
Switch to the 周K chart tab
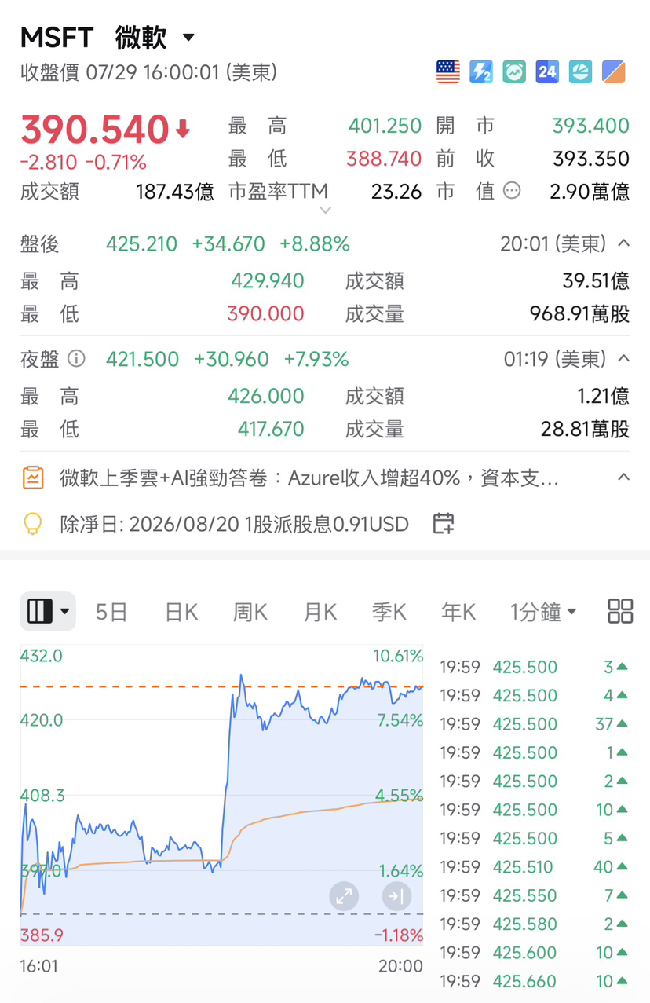250,612
